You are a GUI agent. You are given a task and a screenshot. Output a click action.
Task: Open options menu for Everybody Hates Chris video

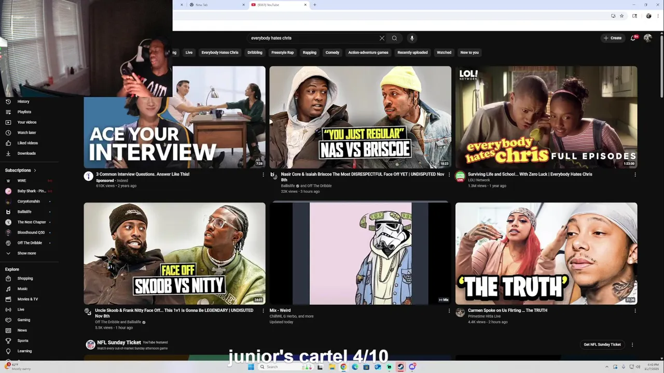tap(635, 175)
